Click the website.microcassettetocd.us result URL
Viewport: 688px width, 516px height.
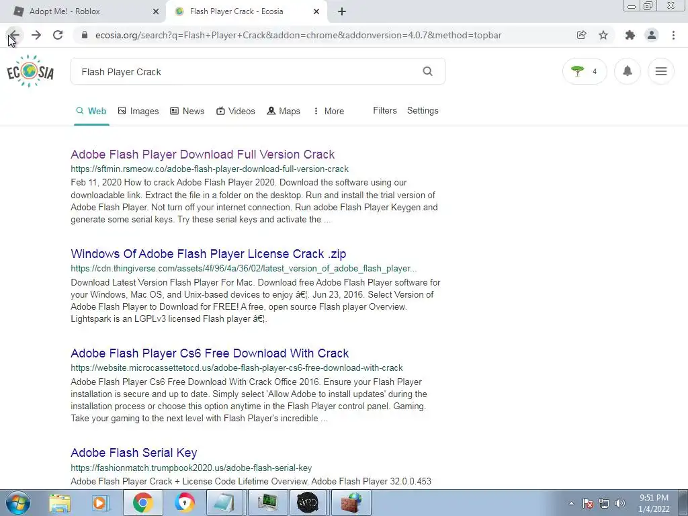[236, 368]
